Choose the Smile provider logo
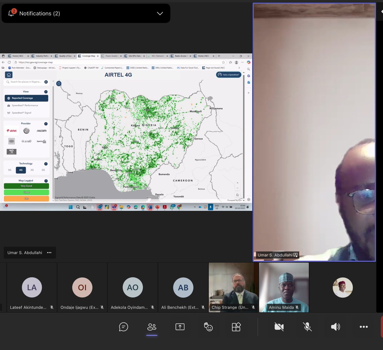The image size is (383, 350). 26,141
